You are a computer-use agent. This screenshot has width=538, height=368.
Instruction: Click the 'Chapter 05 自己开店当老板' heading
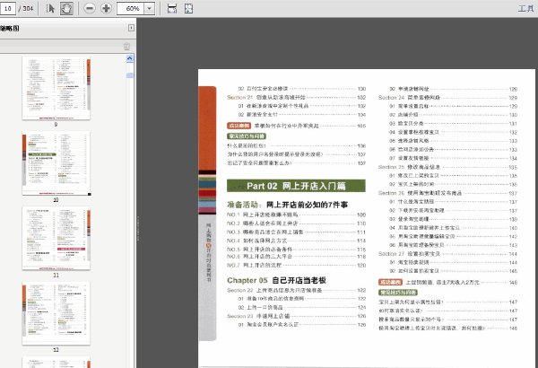click(x=276, y=280)
